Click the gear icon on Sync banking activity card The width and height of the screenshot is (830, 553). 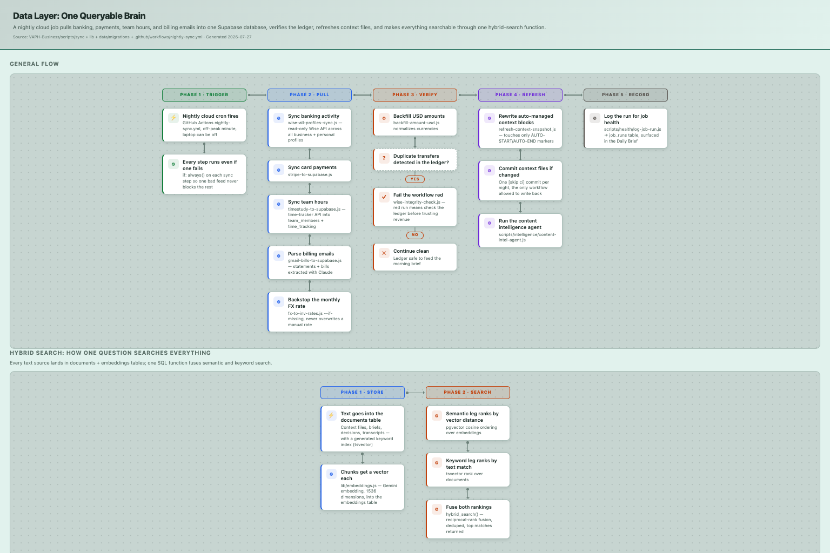[x=279, y=118]
